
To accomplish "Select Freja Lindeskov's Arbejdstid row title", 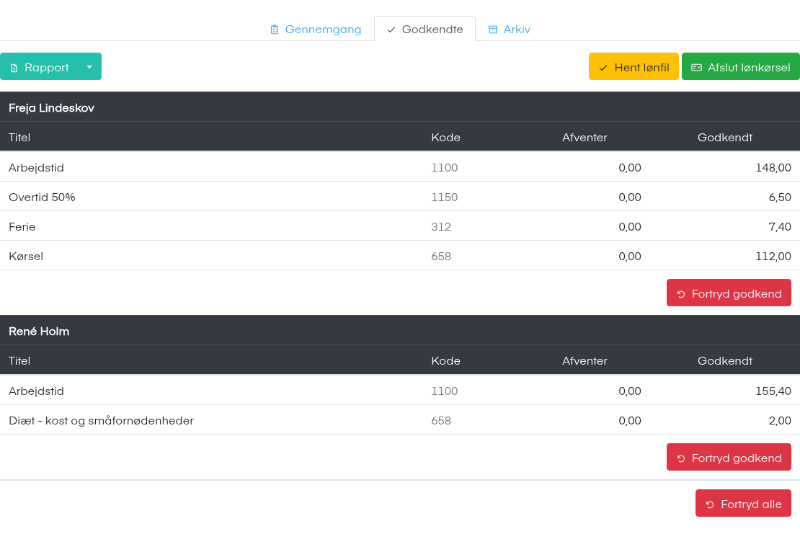I will point(36,167).
